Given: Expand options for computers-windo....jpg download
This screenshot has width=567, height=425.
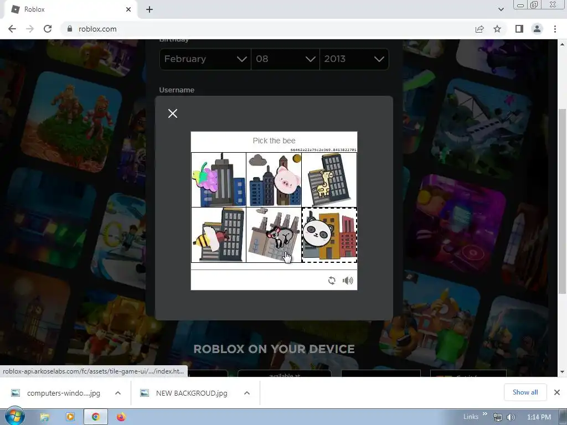Looking at the screenshot, I should tap(118, 393).
